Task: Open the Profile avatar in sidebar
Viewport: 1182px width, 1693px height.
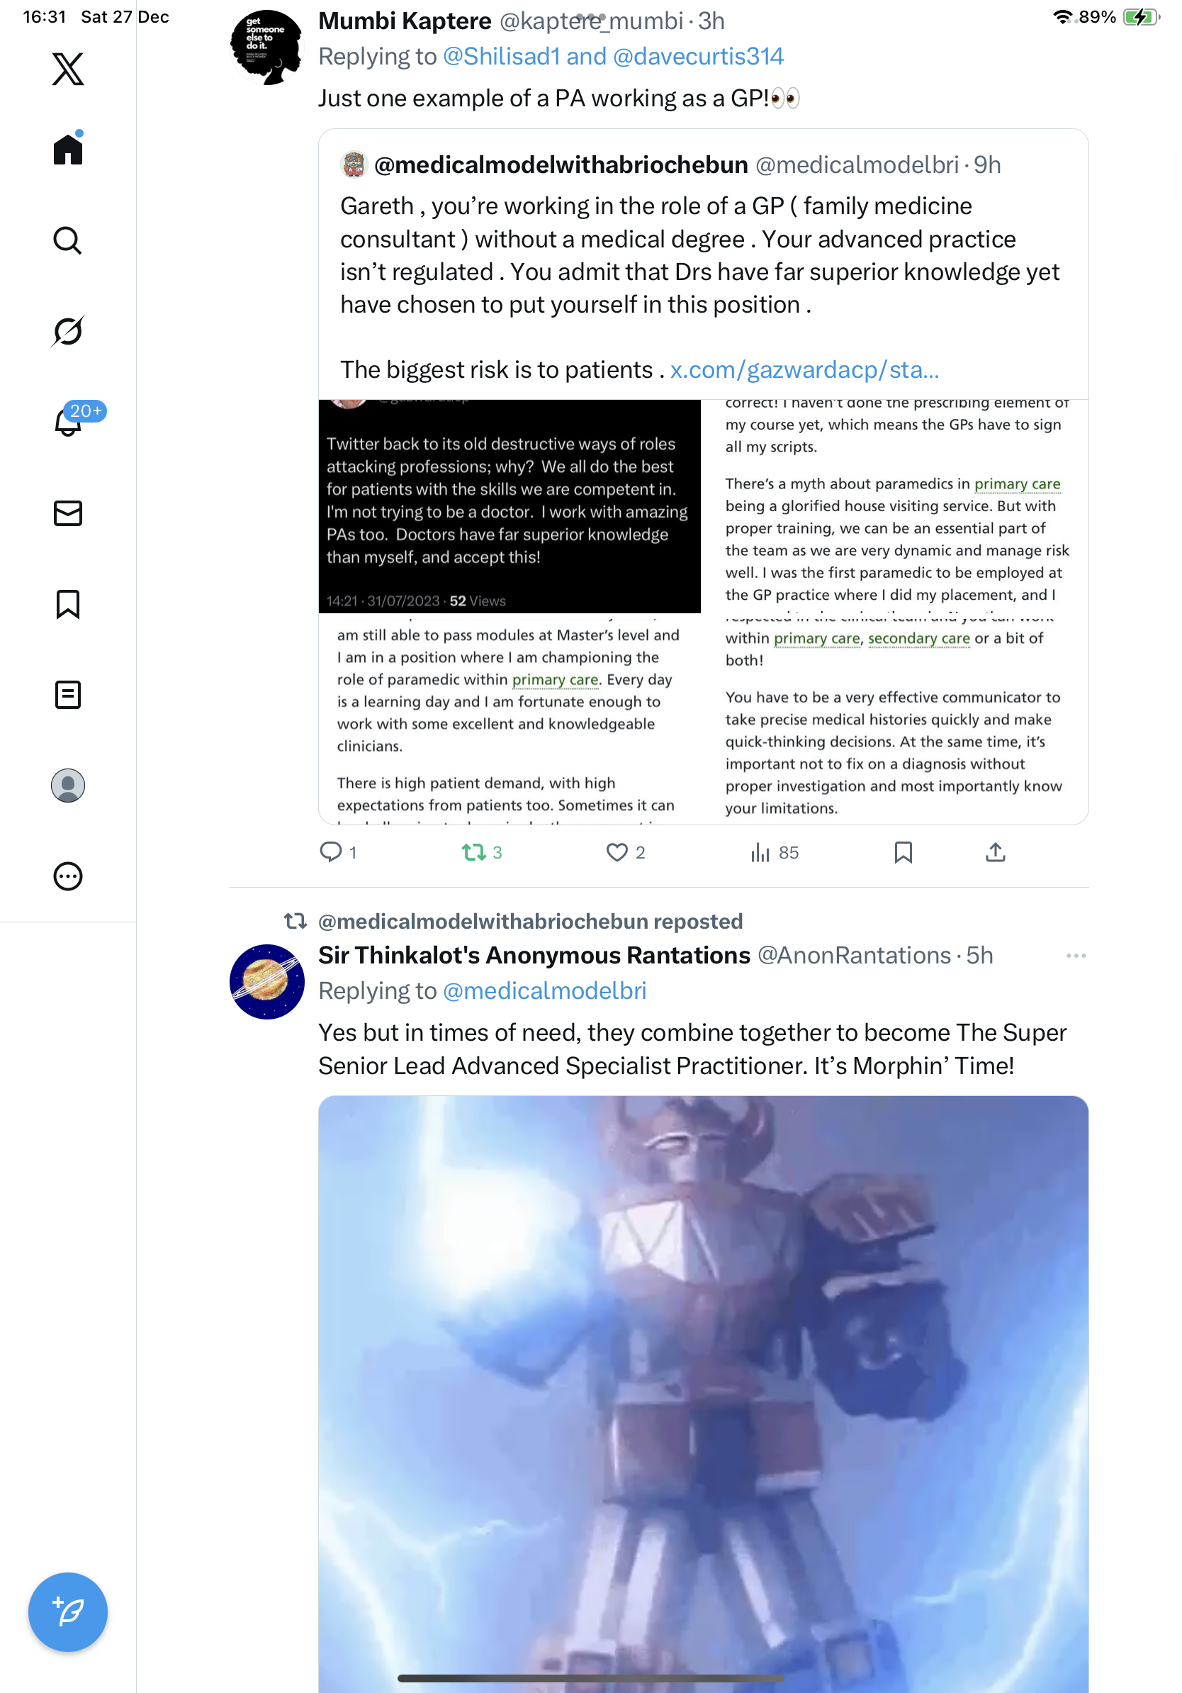Action: (68, 786)
